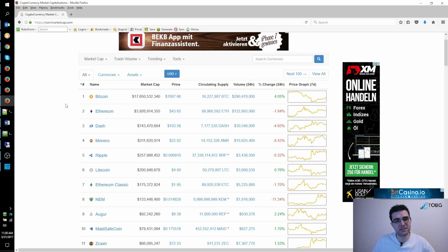Open the MaidSafeCoin currency link
The width and height of the screenshot is (448, 252).
coord(108,229)
